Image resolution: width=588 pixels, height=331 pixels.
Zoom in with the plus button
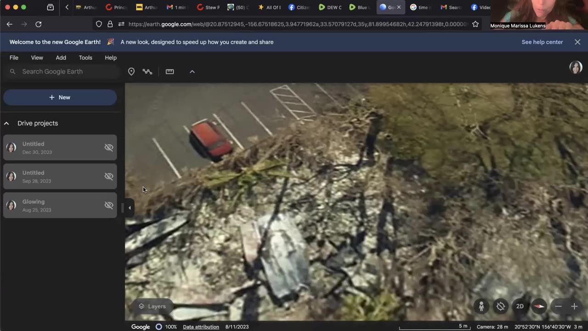[x=574, y=306]
